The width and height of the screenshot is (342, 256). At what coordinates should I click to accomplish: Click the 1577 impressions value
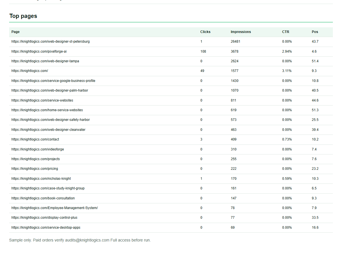coord(235,71)
